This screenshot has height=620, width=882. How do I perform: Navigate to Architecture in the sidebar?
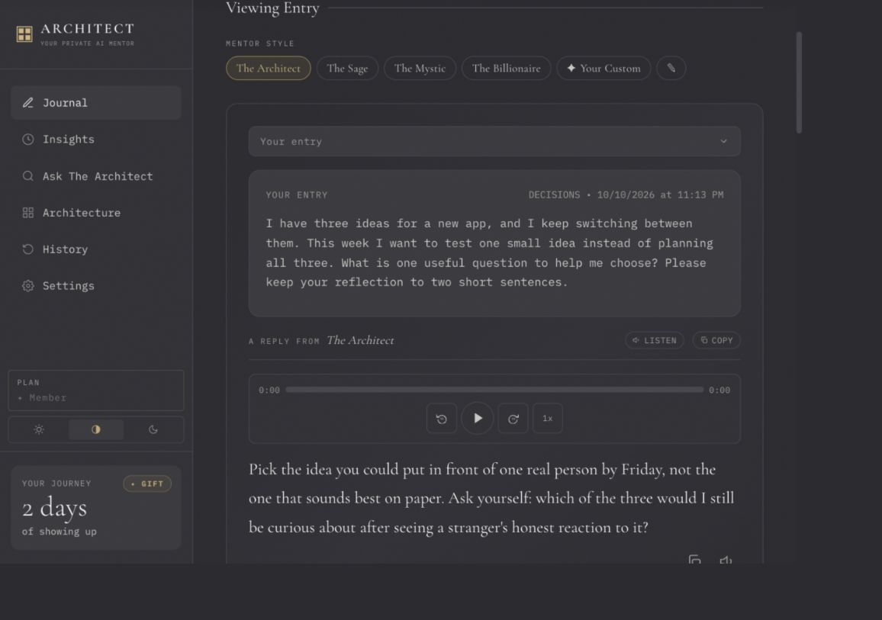click(x=95, y=213)
